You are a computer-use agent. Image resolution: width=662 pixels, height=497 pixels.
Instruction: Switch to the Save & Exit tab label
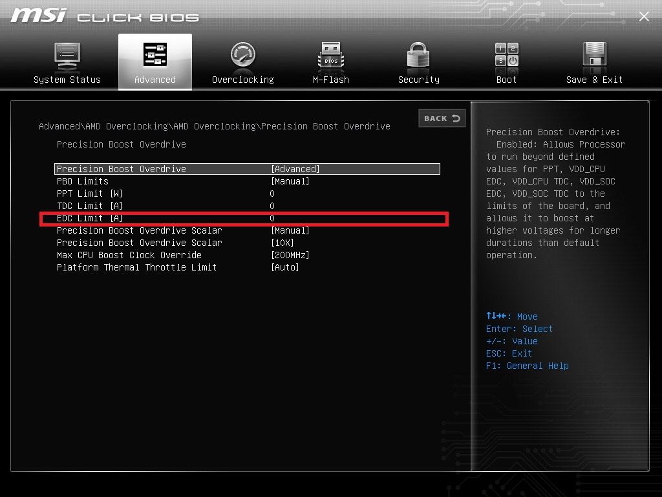[x=595, y=80]
